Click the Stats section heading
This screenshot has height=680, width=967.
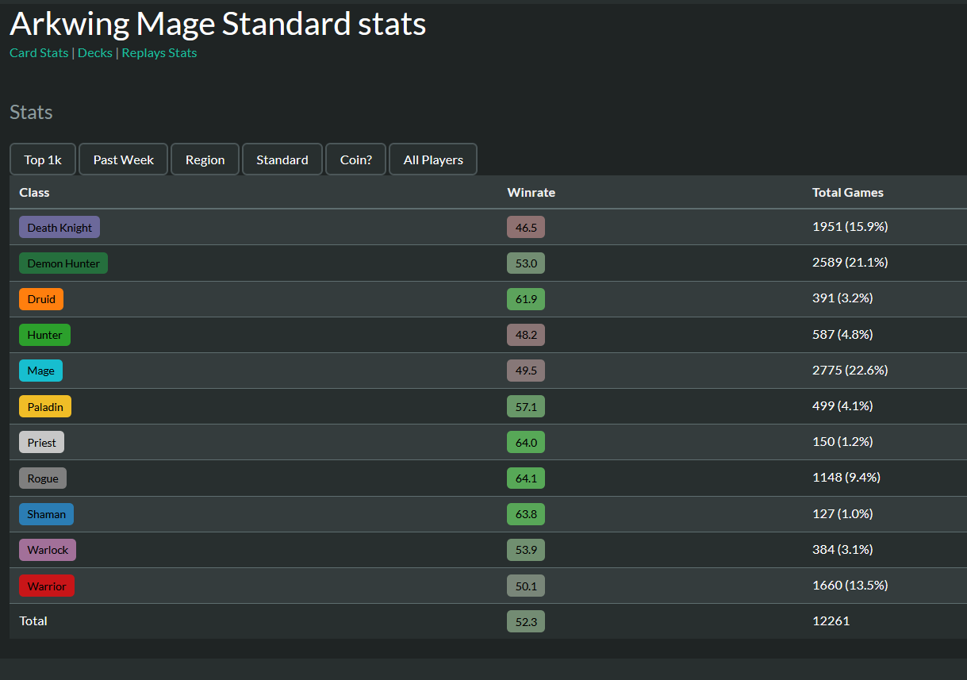click(31, 113)
